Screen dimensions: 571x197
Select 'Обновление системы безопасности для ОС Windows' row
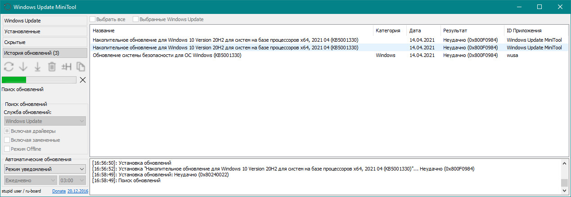329,55
